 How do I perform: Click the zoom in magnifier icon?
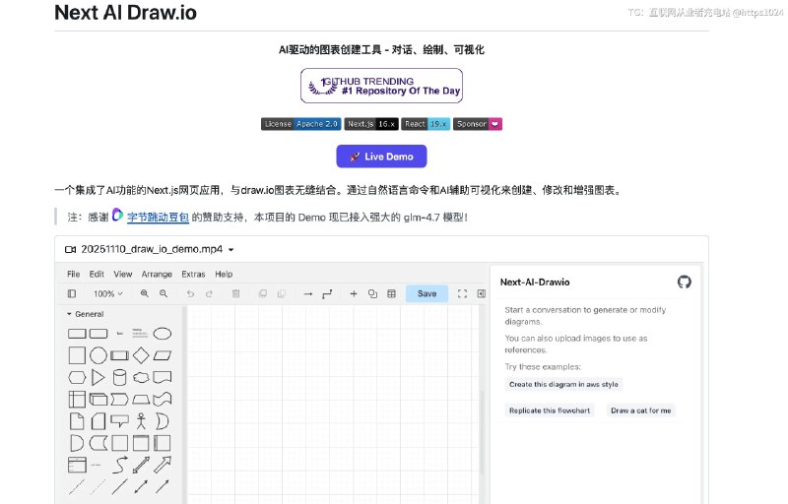coord(144,293)
